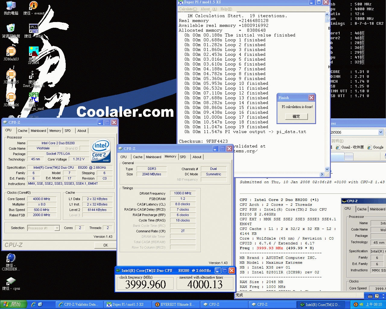Click the Super PI vertical scrollbar thumb

point(327,20)
